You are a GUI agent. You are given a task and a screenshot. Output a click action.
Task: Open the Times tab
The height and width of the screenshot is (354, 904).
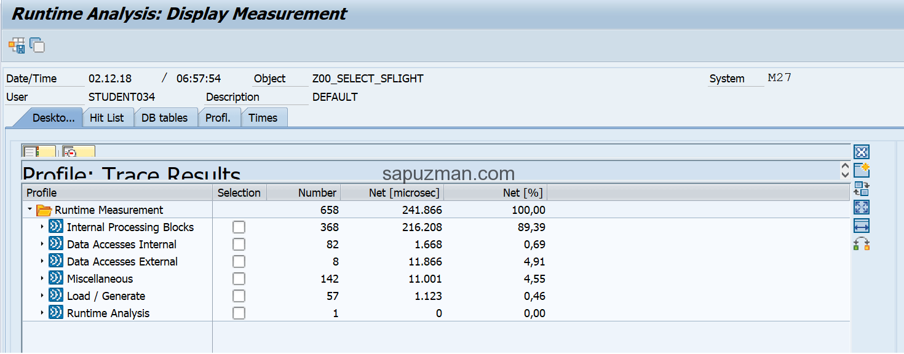263,118
